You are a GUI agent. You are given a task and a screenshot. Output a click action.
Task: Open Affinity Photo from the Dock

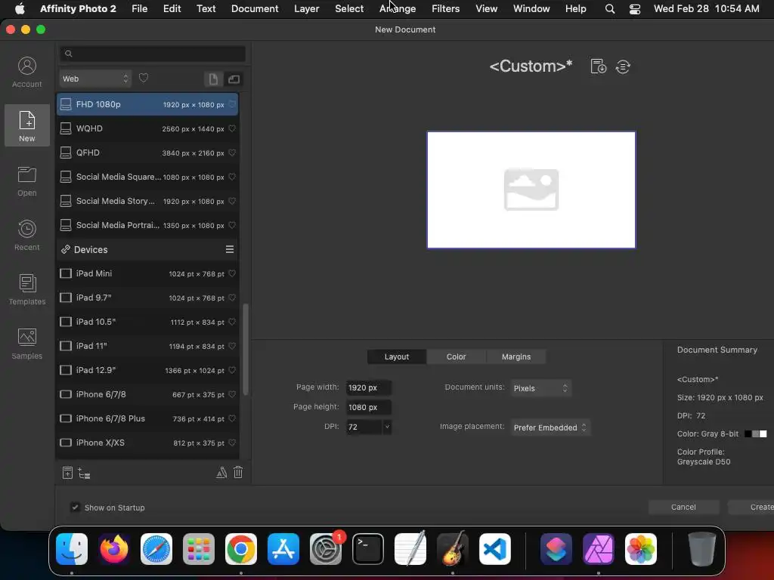point(599,549)
